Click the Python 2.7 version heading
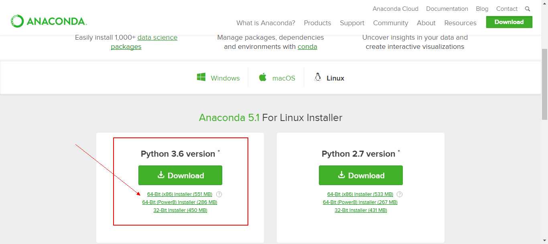Image resolution: width=548 pixels, height=244 pixels. 361,154
